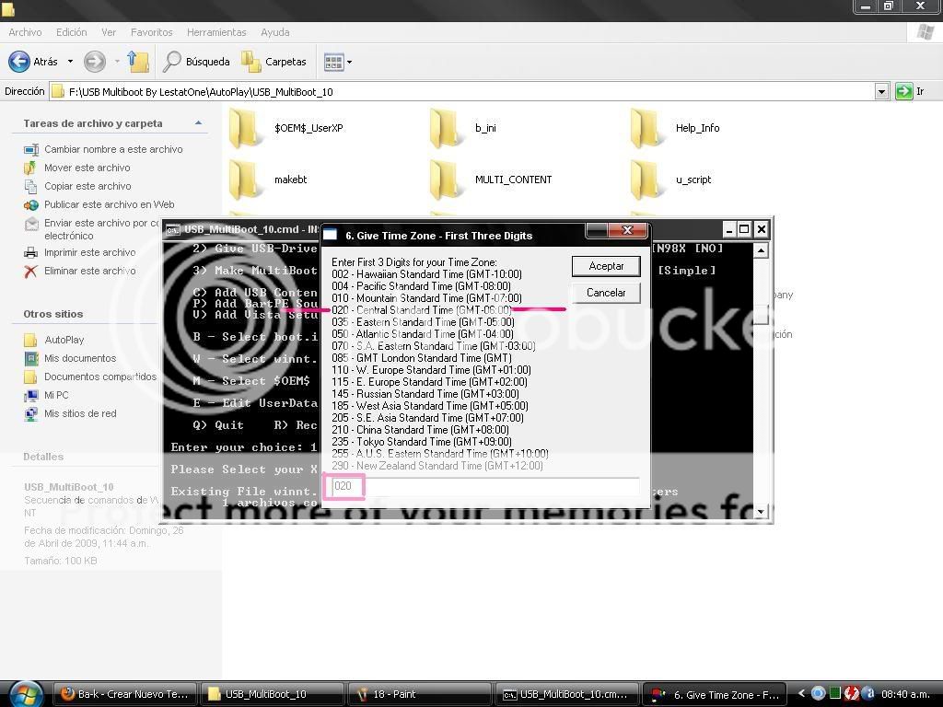The width and height of the screenshot is (943, 707).
Task: Go back with the Atrás button
Action: pyautogui.click(x=33, y=62)
